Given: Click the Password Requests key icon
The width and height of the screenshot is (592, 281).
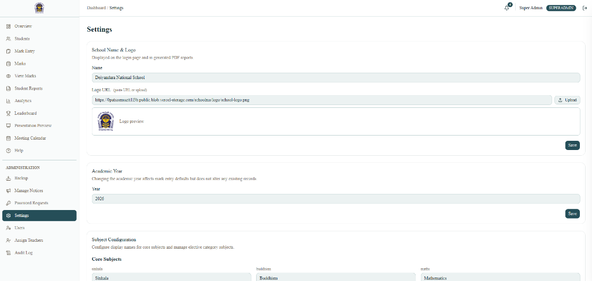Looking at the screenshot, I should [x=8, y=203].
